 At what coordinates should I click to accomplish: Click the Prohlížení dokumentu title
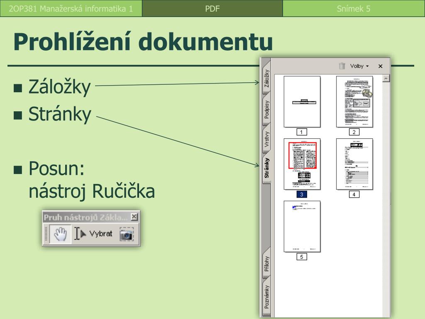tap(143, 42)
